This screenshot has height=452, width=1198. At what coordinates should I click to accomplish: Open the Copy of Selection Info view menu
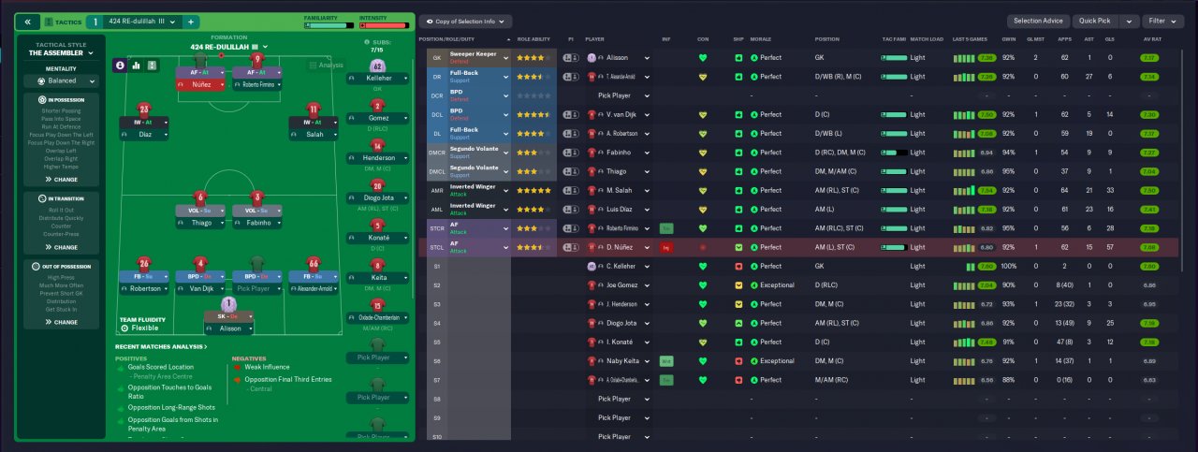[464, 21]
